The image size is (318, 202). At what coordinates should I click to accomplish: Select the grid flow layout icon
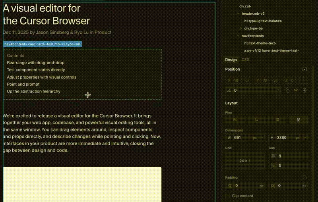click(299, 119)
